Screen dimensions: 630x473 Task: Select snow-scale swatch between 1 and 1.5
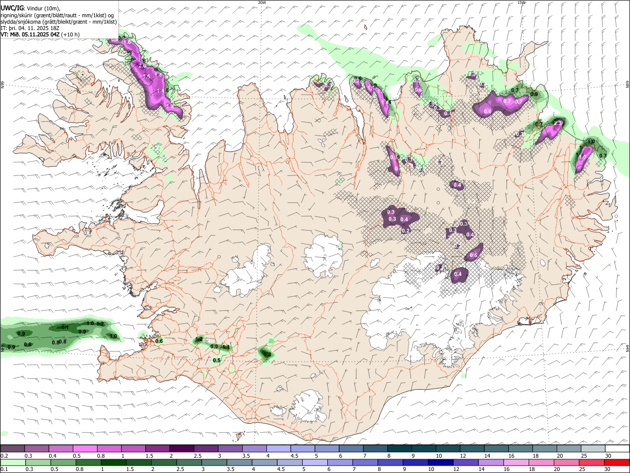133,448
